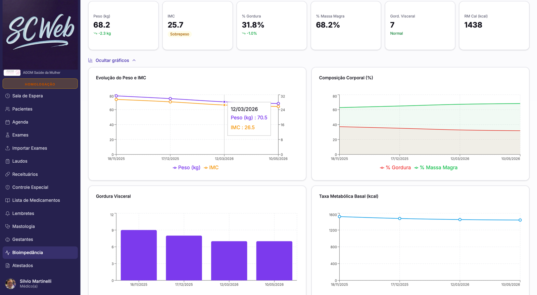This screenshot has height=295, width=537.
Task: Open the Agenda calendar icon
Action: coord(7,122)
